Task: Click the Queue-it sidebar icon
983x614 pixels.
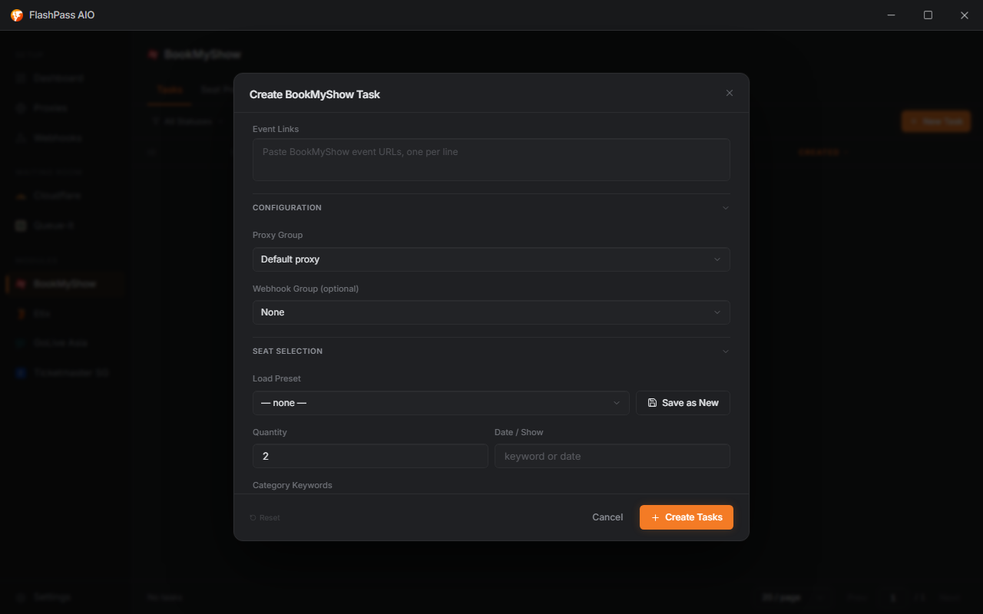Action: 22,226
